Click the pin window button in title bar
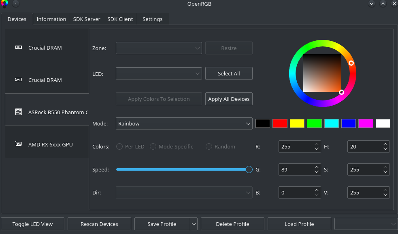 16,4
